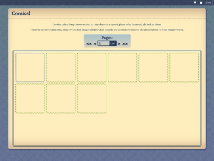Screen dimensions: 214x161
Task: Open the third comic thumbnail in top row
Action: 92,67
